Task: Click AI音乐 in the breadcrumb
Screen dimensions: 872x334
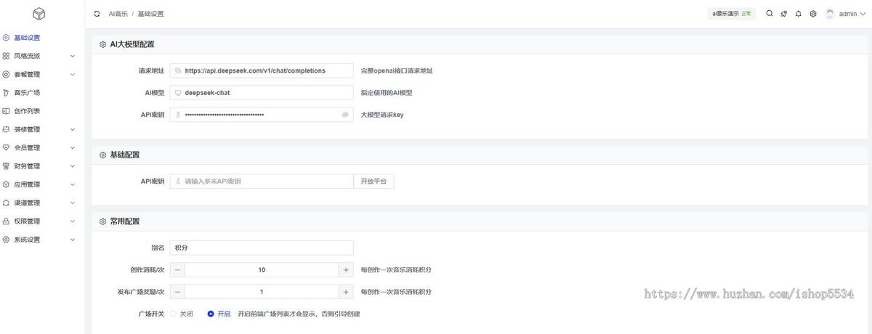Action: pyautogui.click(x=118, y=14)
